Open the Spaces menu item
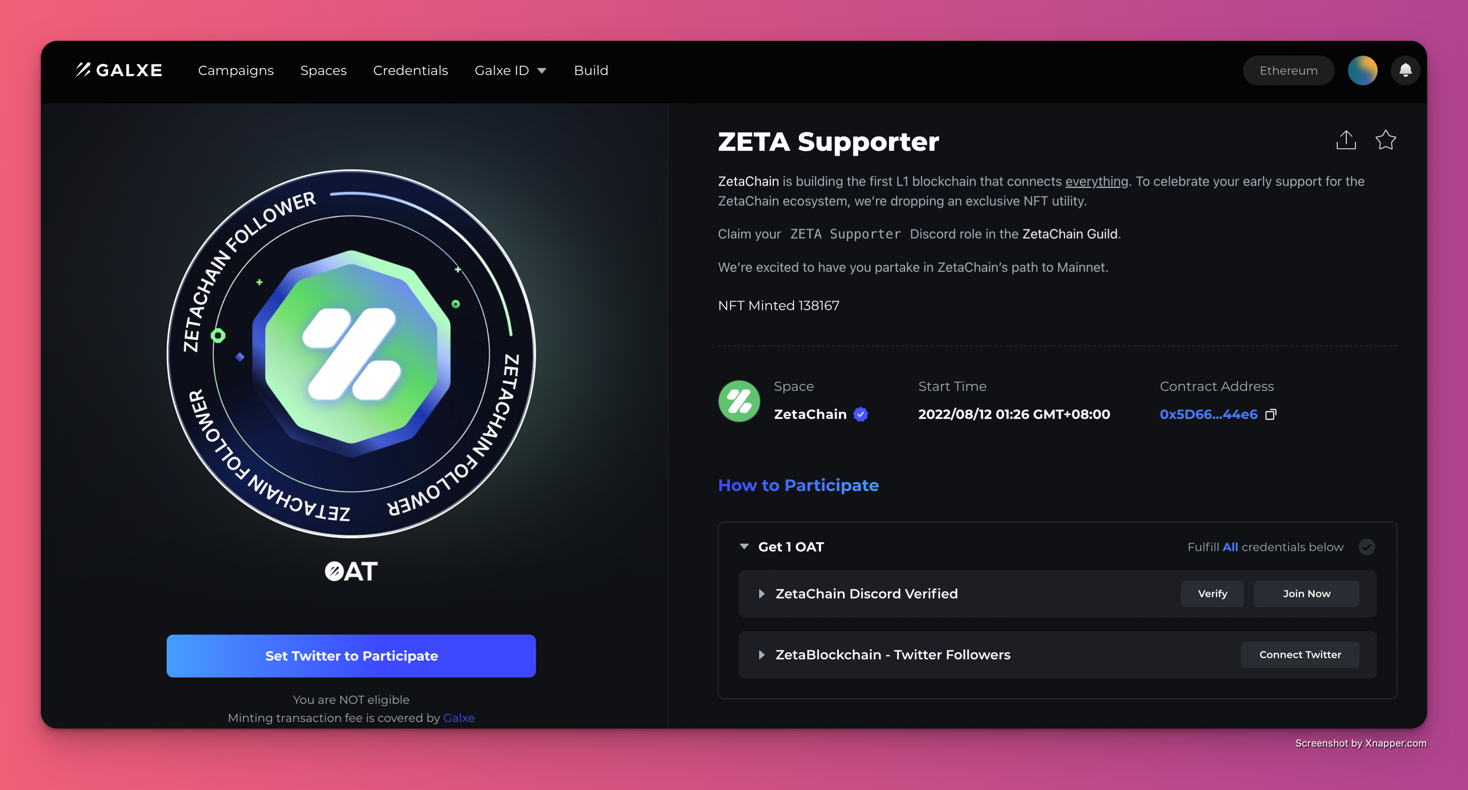This screenshot has height=790, width=1468. pyautogui.click(x=323, y=70)
